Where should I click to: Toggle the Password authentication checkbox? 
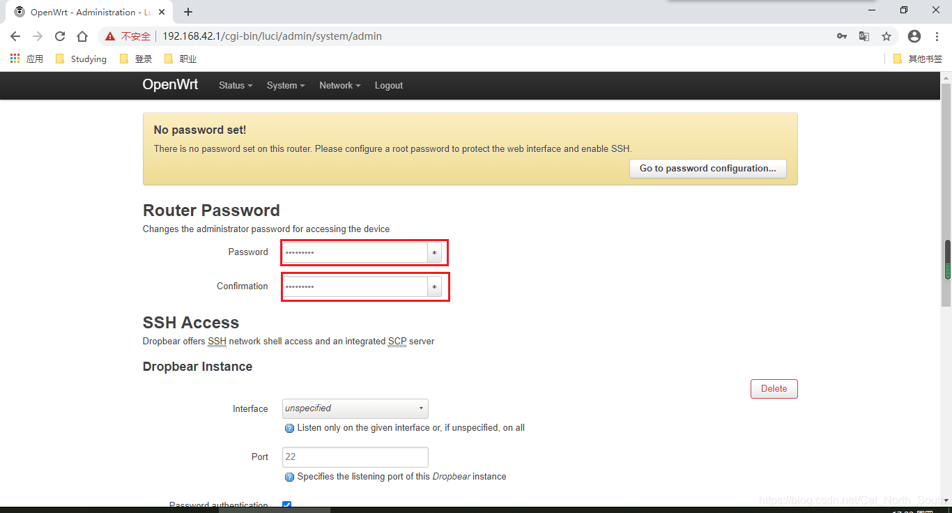(286, 505)
